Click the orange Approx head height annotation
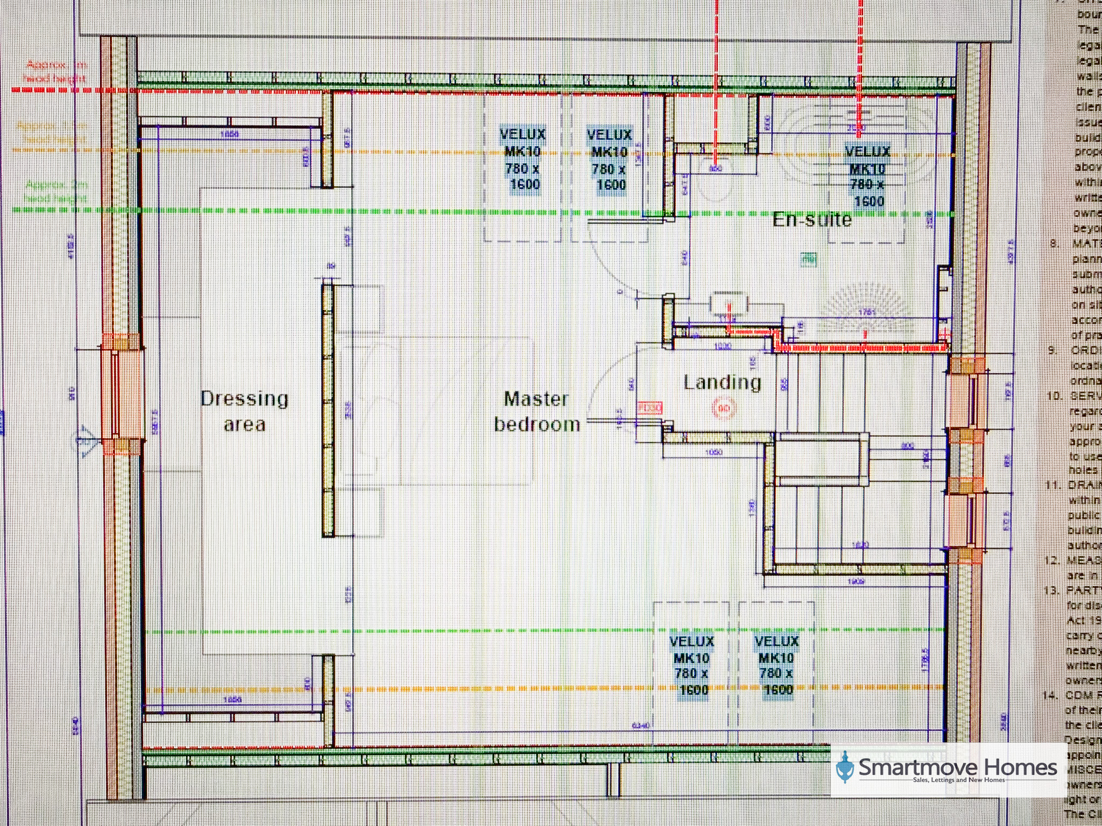The height and width of the screenshot is (826, 1102). [51, 132]
